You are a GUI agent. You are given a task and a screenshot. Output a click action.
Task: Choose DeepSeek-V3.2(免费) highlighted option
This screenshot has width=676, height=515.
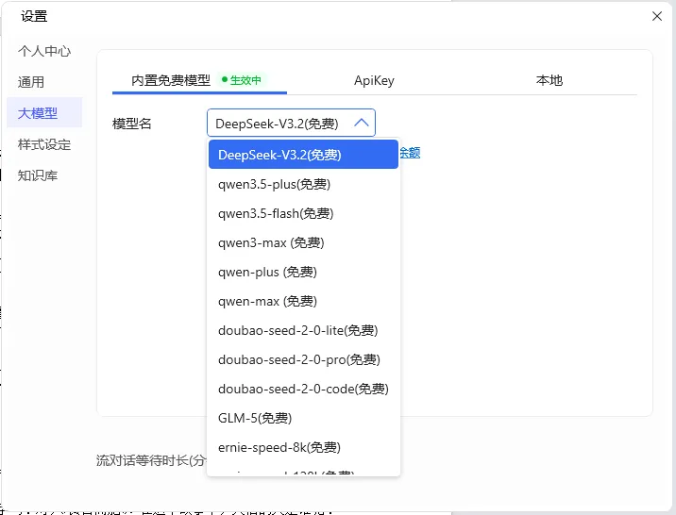point(303,154)
